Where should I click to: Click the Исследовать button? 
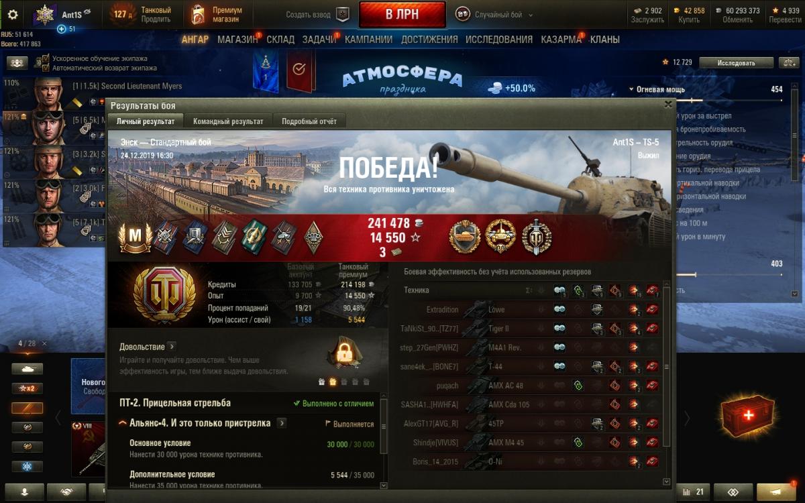(x=736, y=62)
